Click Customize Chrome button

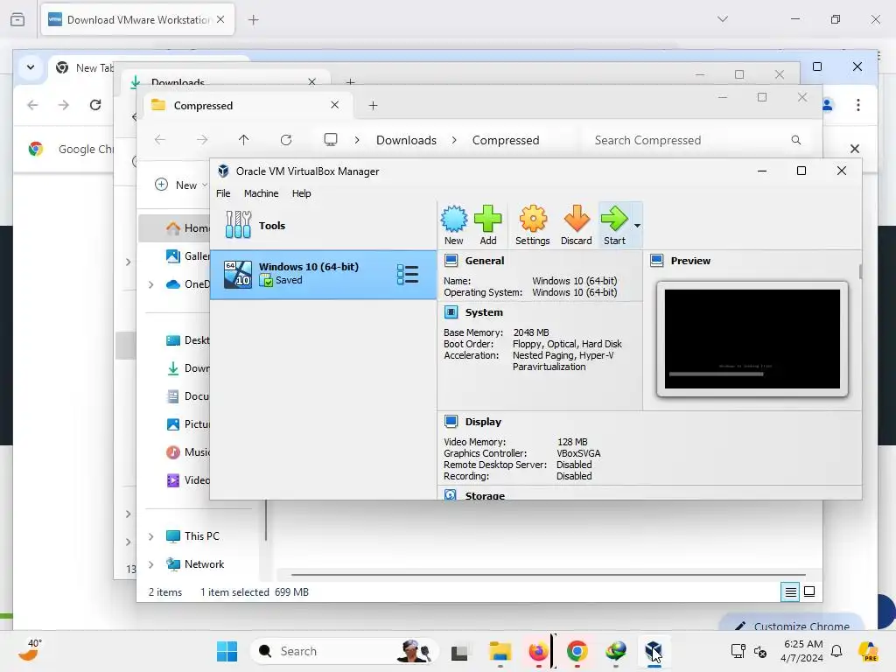click(x=791, y=625)
